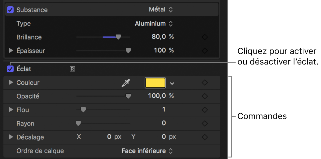
Task: Click the color eyedropper icon
Action: pyautogui.click(x=125, y=83)
